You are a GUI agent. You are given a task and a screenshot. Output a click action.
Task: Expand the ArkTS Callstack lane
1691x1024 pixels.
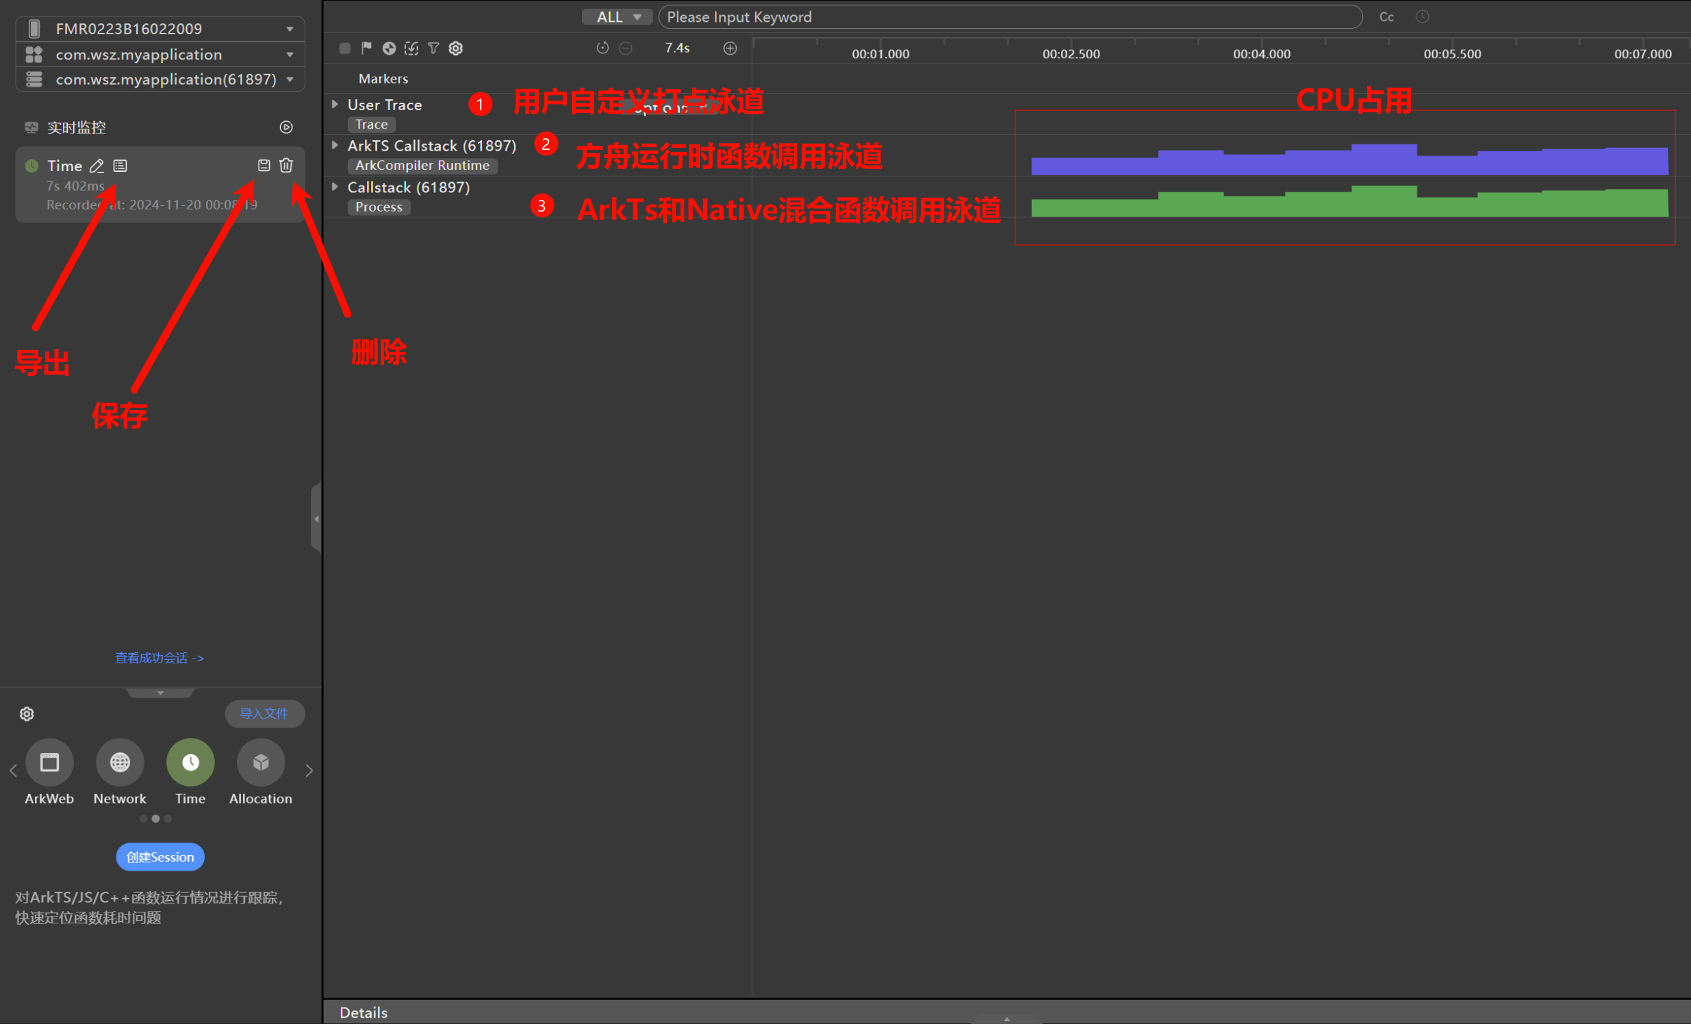tap(335, 146)
